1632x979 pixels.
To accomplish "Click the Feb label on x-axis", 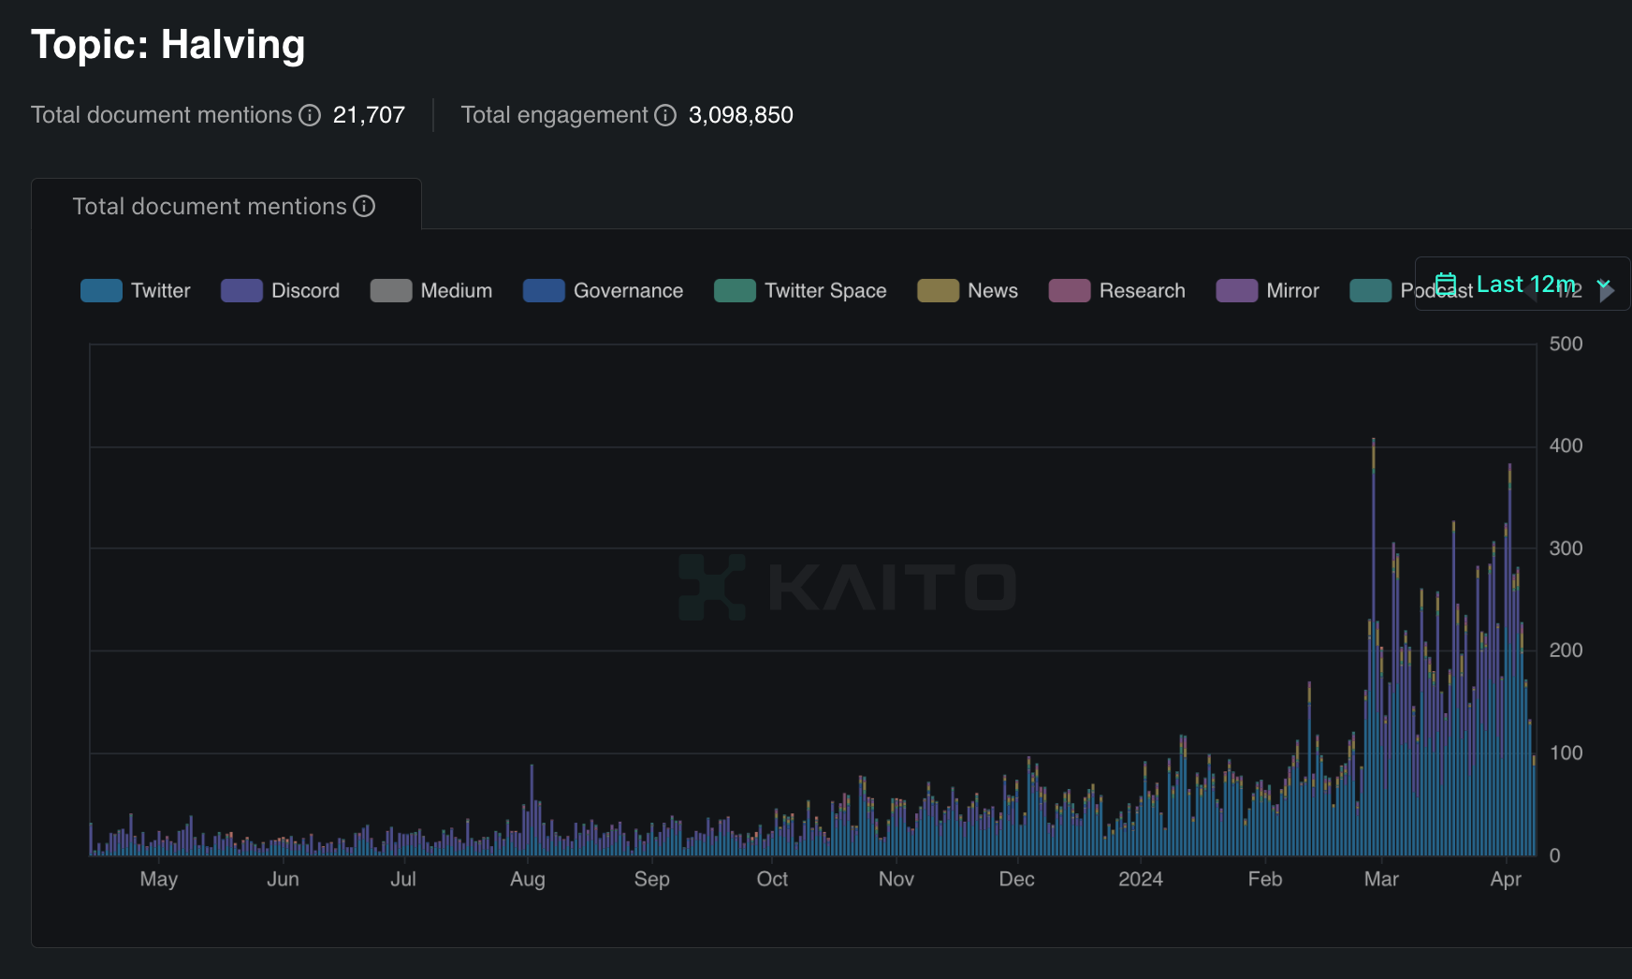I will [x=1265, y=879].
